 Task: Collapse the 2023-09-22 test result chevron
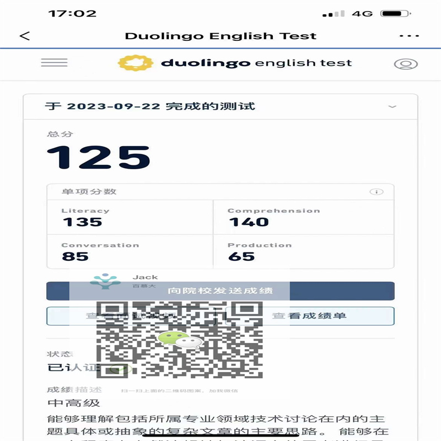point(392,106)
